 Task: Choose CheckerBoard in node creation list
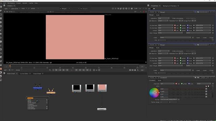[x=32, y=106]
